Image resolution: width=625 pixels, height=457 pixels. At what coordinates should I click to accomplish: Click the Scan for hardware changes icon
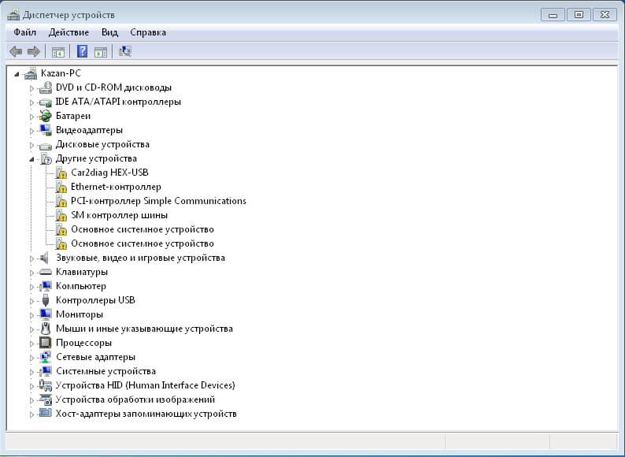point(124,52)
